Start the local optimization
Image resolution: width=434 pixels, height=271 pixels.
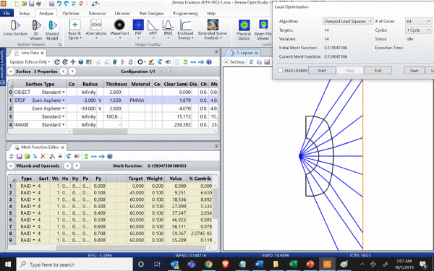(322, 71)
